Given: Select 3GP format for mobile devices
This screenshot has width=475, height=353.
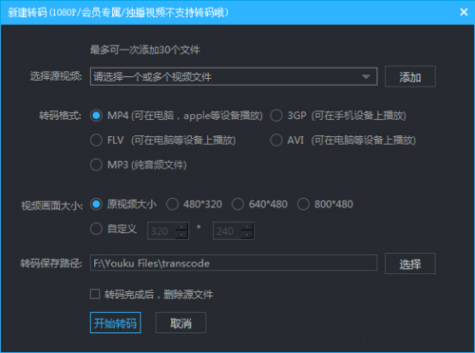Looking at the screenshot, I should (276, 115).
